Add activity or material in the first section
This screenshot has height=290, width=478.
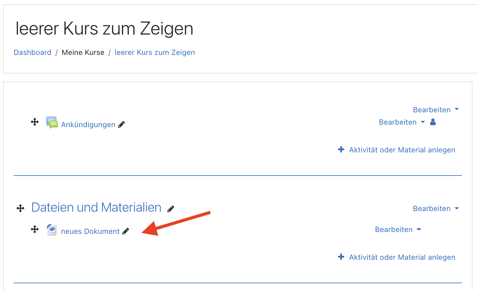pyautogui.click(x=397, y=150)
